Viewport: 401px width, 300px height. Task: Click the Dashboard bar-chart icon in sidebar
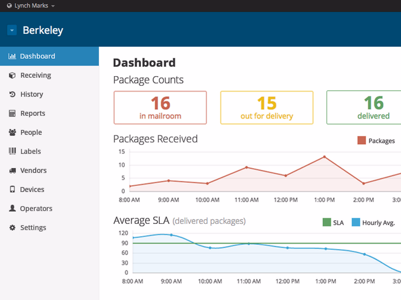(x=12, y=56)
